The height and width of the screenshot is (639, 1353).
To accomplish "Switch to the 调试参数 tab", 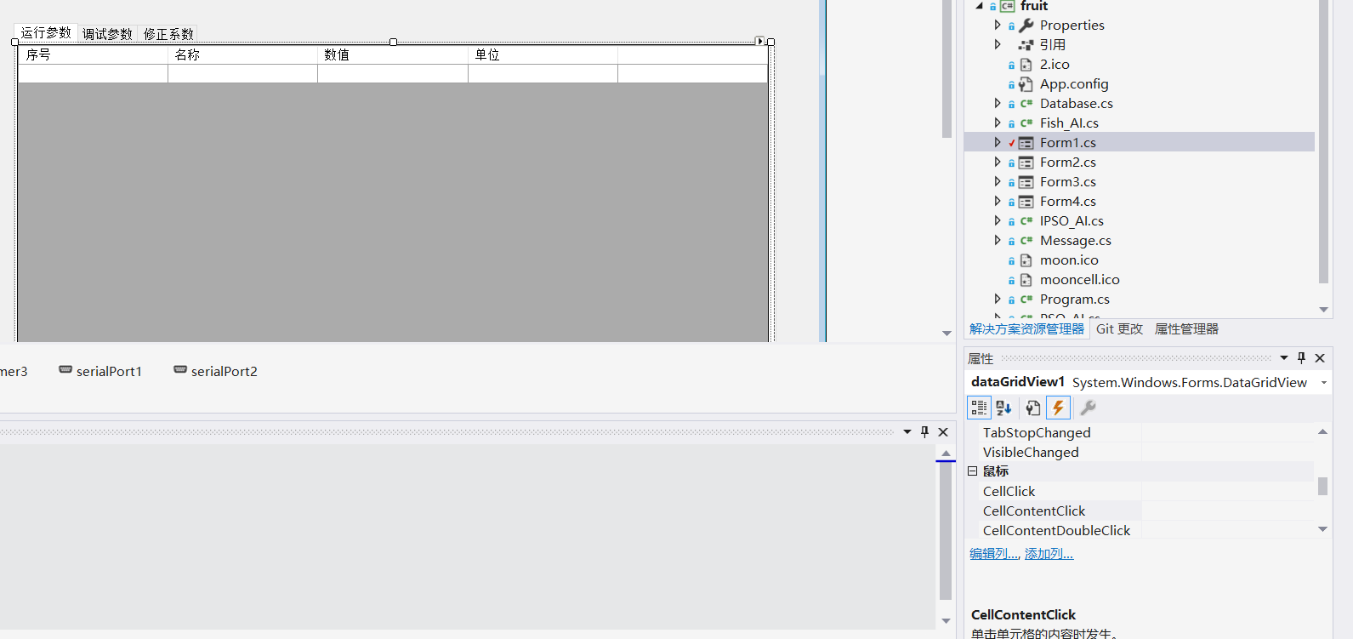I will 108,34.
